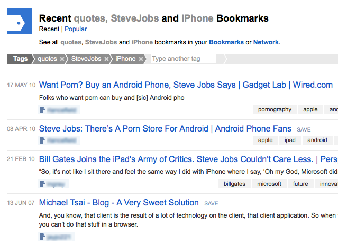The image size is (338, 244).
Task: Click user icon under Michael Tsai bookmark
Action: (43, 237)
